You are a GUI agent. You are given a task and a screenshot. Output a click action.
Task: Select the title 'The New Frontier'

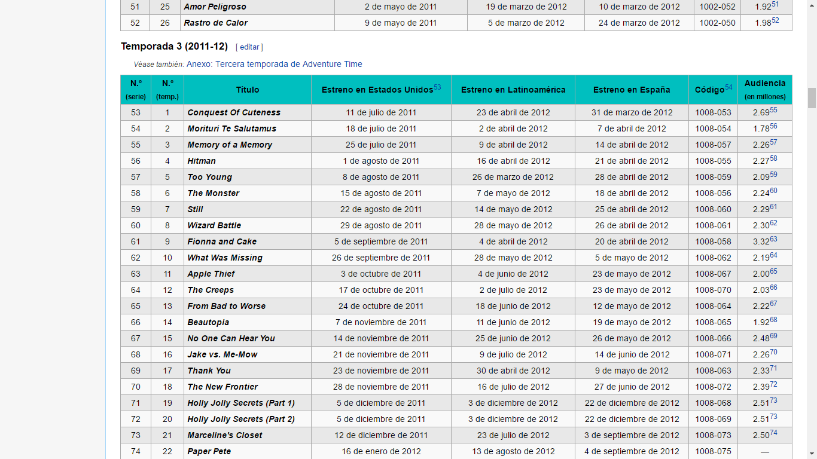[x=223, y=387]
